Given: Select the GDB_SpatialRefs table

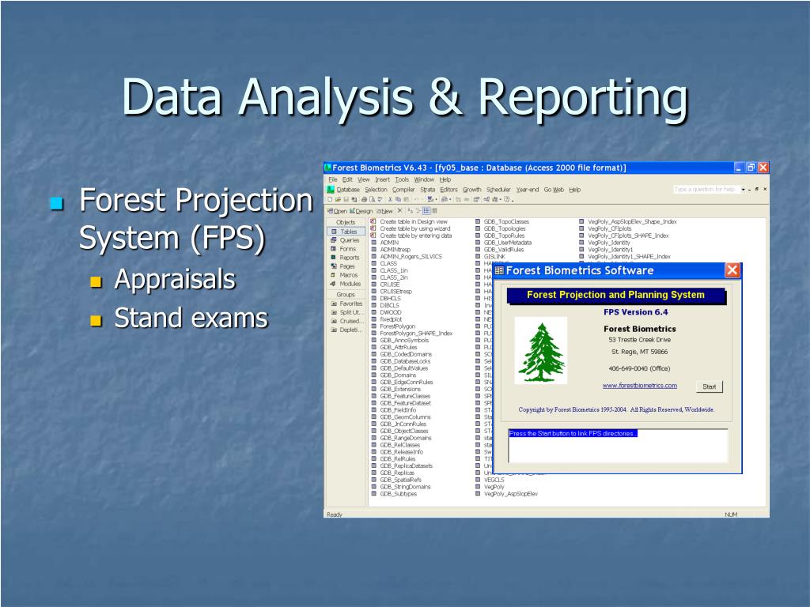Looking at the screenshot, I should tap(396, 480).
